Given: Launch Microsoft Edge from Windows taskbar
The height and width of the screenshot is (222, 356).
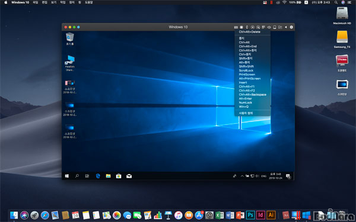Looking at the screenshot, I should [x=98, y=176].
